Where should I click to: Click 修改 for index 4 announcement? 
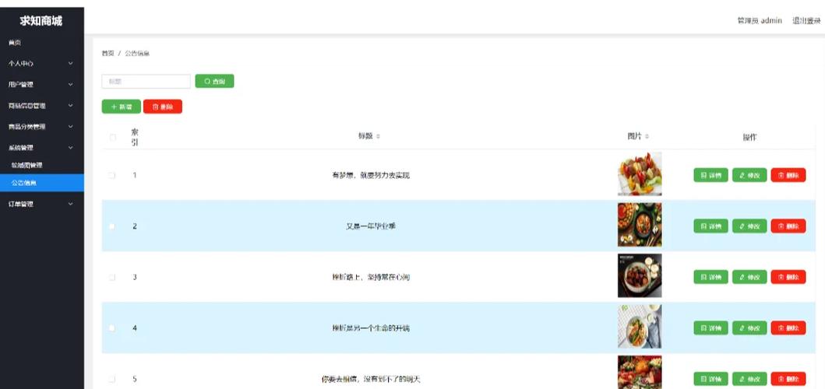(749, 328)
